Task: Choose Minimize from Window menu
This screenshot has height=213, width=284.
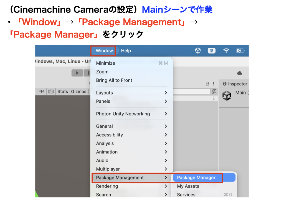Action: pos(132,63)
